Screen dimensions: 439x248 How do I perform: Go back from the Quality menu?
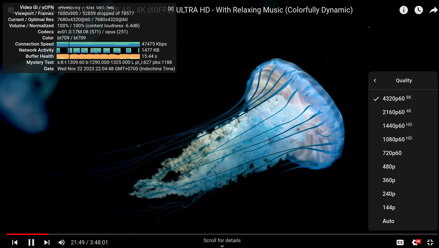click(375, 80)
